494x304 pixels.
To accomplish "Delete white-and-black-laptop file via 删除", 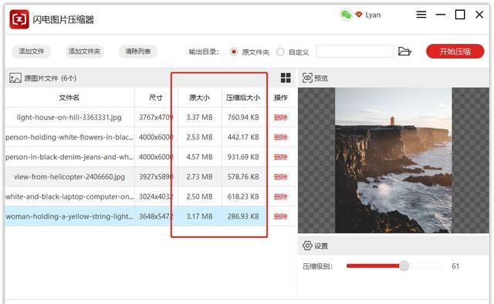I will pos(281,196).
